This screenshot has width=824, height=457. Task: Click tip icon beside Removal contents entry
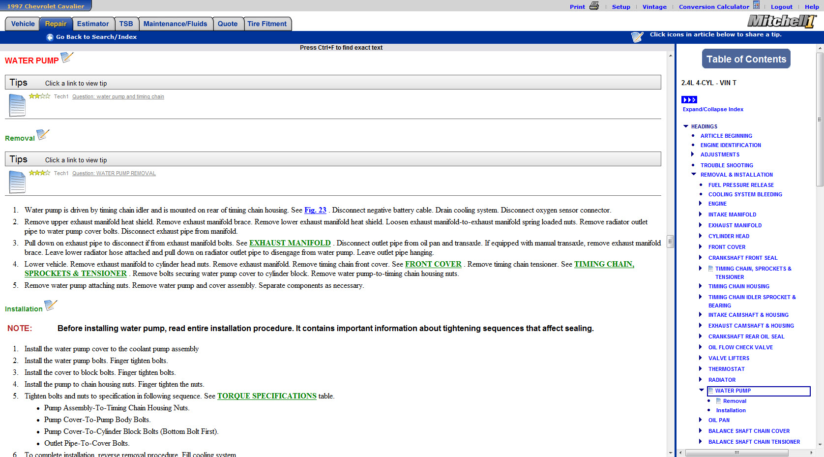(x=719, y=401)
